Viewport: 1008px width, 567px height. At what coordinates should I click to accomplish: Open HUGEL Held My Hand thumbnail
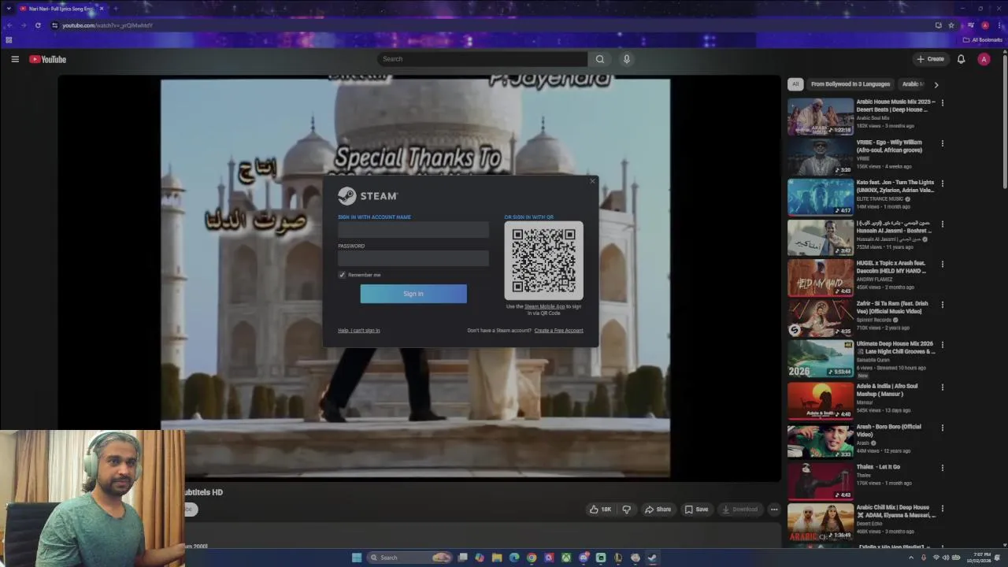coord(821,278)
